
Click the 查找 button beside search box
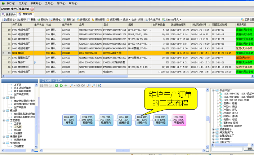[x=248, y=149]
